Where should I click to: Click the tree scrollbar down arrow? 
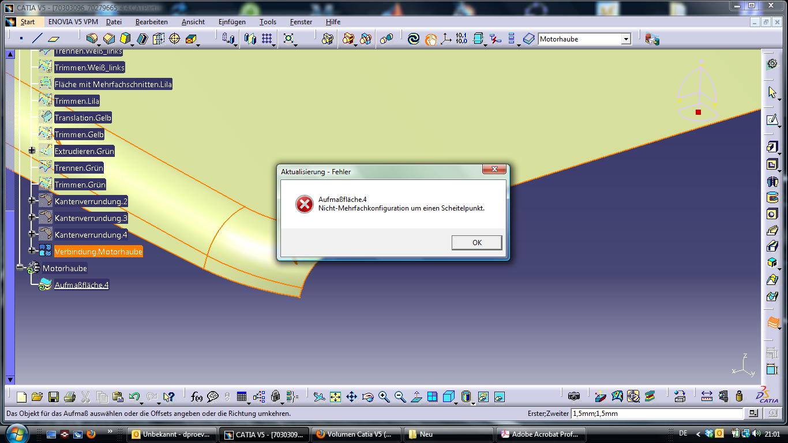(10, 380)
